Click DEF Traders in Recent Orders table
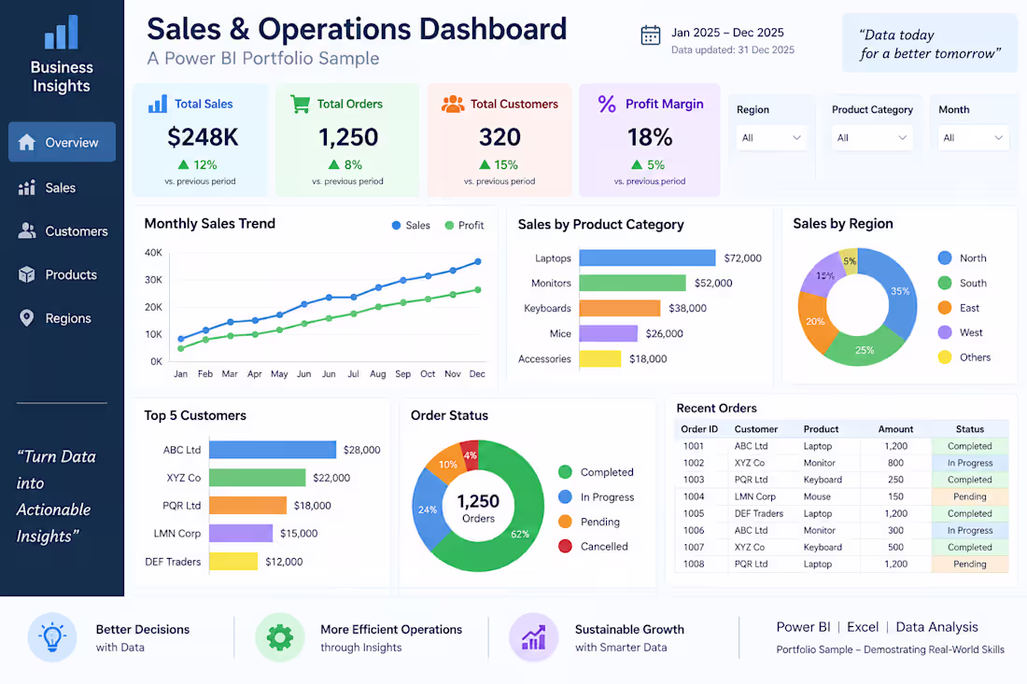This screenshot has width=1027, height=684. tap(758, 514)
